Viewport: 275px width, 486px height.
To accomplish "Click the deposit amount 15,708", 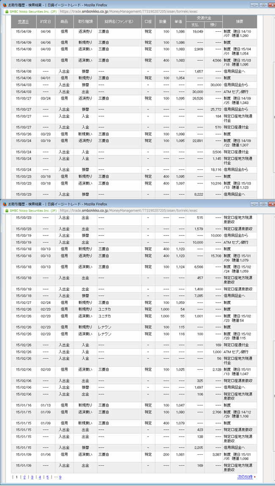I will (216, 256).
